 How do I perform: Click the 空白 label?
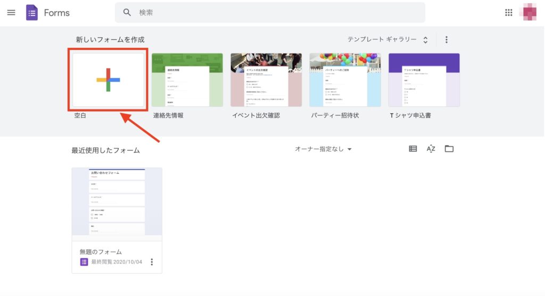click(80, 115)
